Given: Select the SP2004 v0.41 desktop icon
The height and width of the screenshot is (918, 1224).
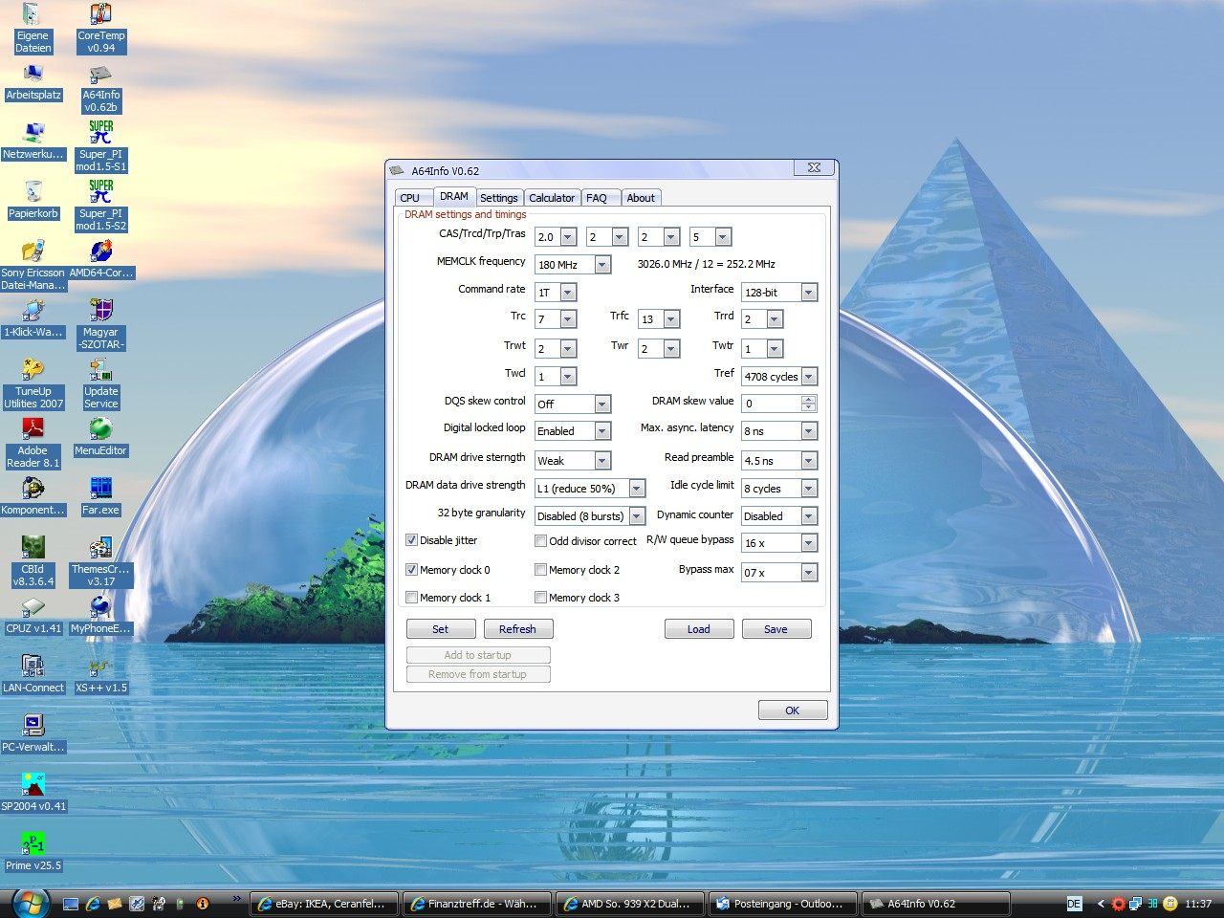Looking at the screenshot, I should coord(33,793).
